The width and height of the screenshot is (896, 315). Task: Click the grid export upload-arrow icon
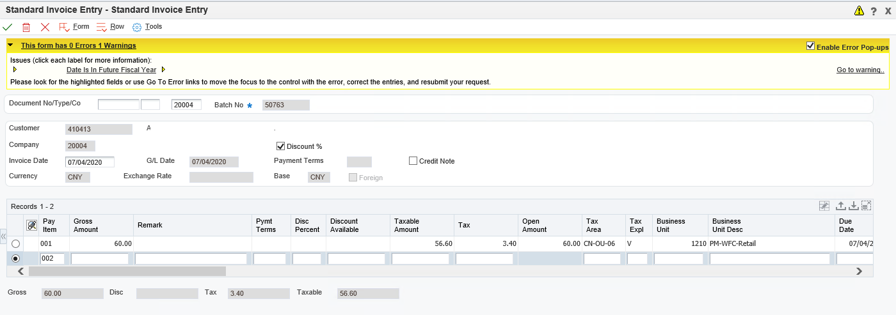click(842, 206)
